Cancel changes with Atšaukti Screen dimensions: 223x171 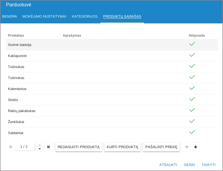(168, 165)
